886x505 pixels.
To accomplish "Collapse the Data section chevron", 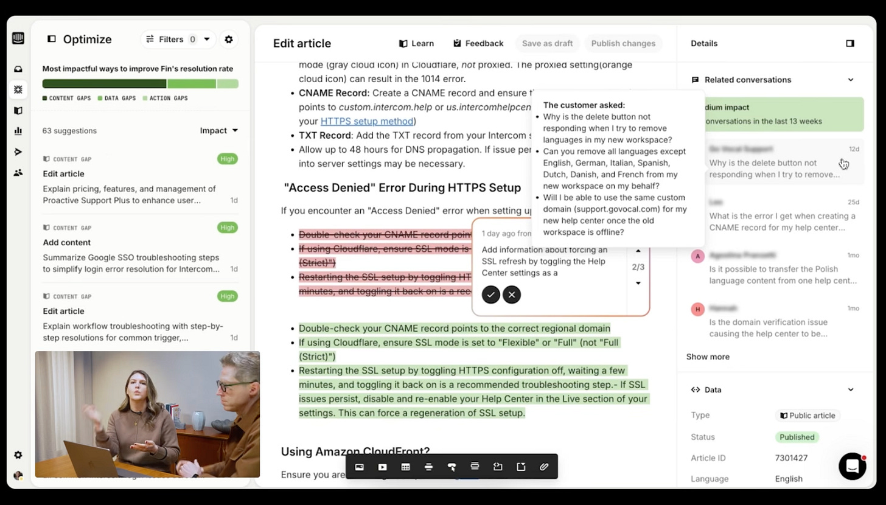I will point(851,389).
